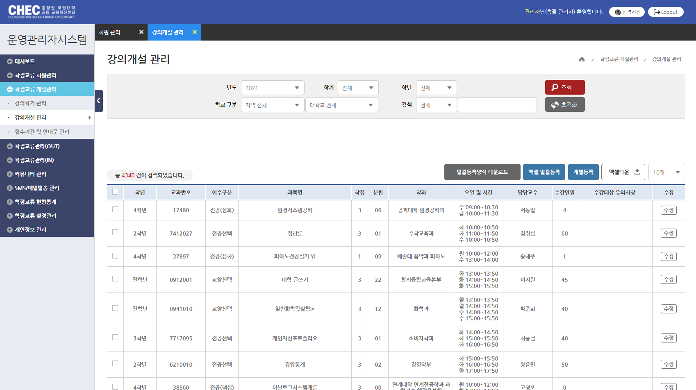Click minus icon next to 학점교류 개설관리
Image resolution: width=696 pixels, height=390 pixels.
click(10, 89)
